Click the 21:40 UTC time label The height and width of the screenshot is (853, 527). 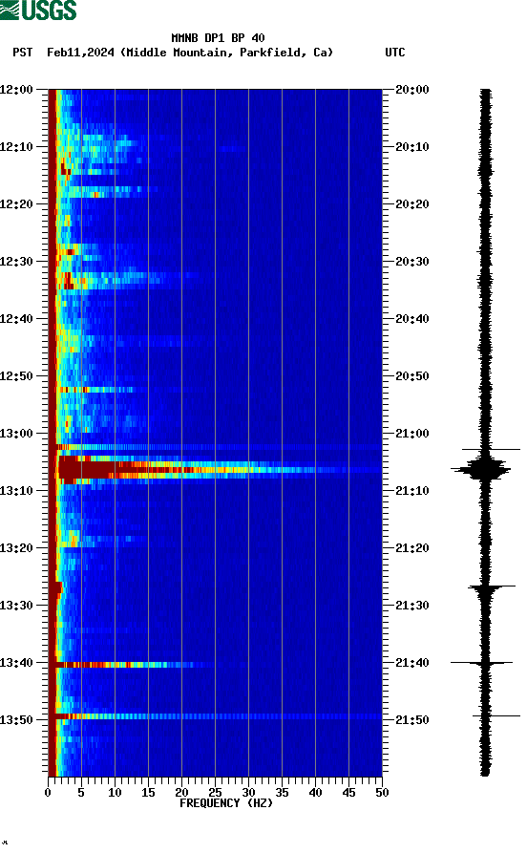(412, 663)
